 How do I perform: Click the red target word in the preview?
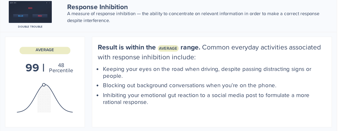30,8
